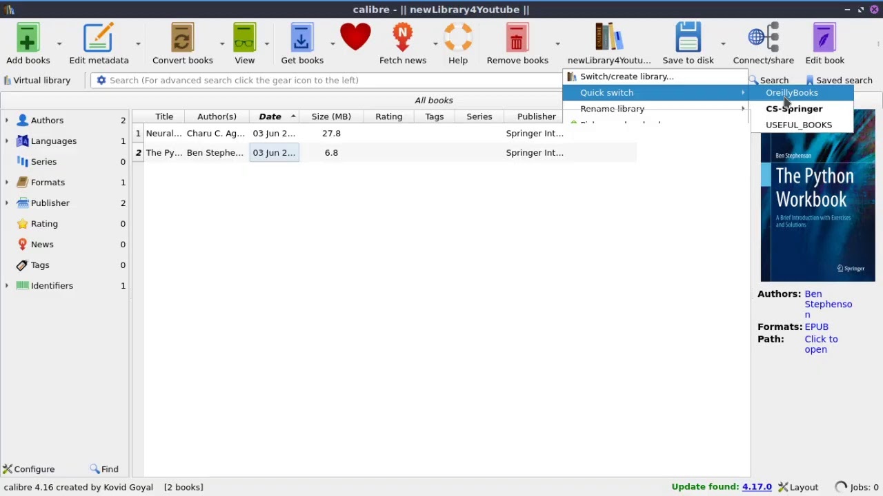Switch to OreillyBooks library
This screenshot has height=496, width=883.
pos(802,92)
